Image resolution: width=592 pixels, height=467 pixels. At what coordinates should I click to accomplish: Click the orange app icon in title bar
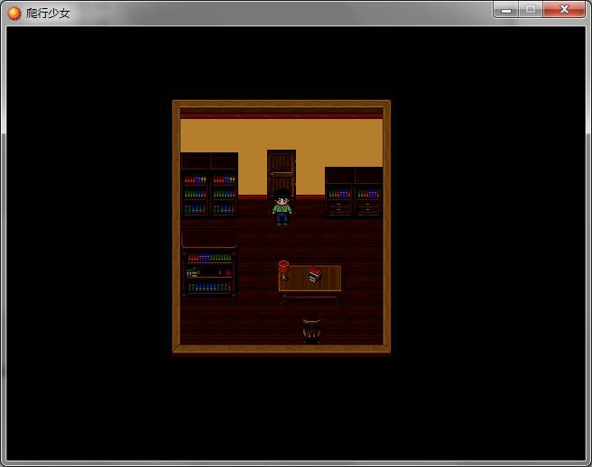pyautogui.click(x=14, y=14)
